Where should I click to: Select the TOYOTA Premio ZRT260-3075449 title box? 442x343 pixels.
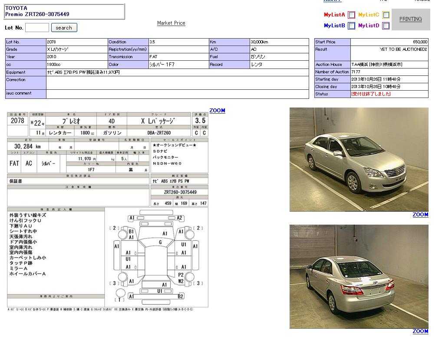coord(64,11)
